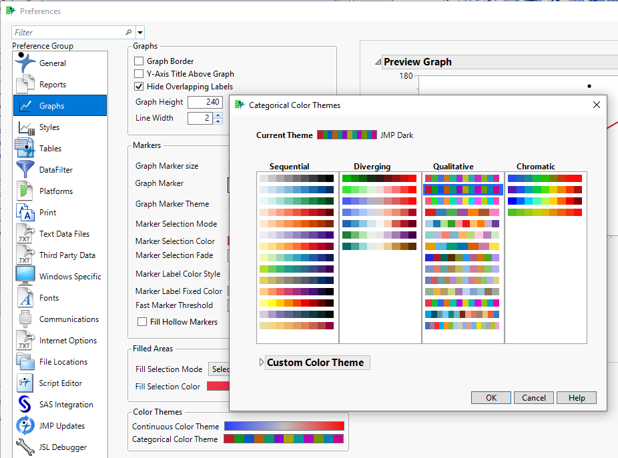Select the Platforms preference group
The image size is (618, 458).
pyautogui.click(x=60, y=191)
